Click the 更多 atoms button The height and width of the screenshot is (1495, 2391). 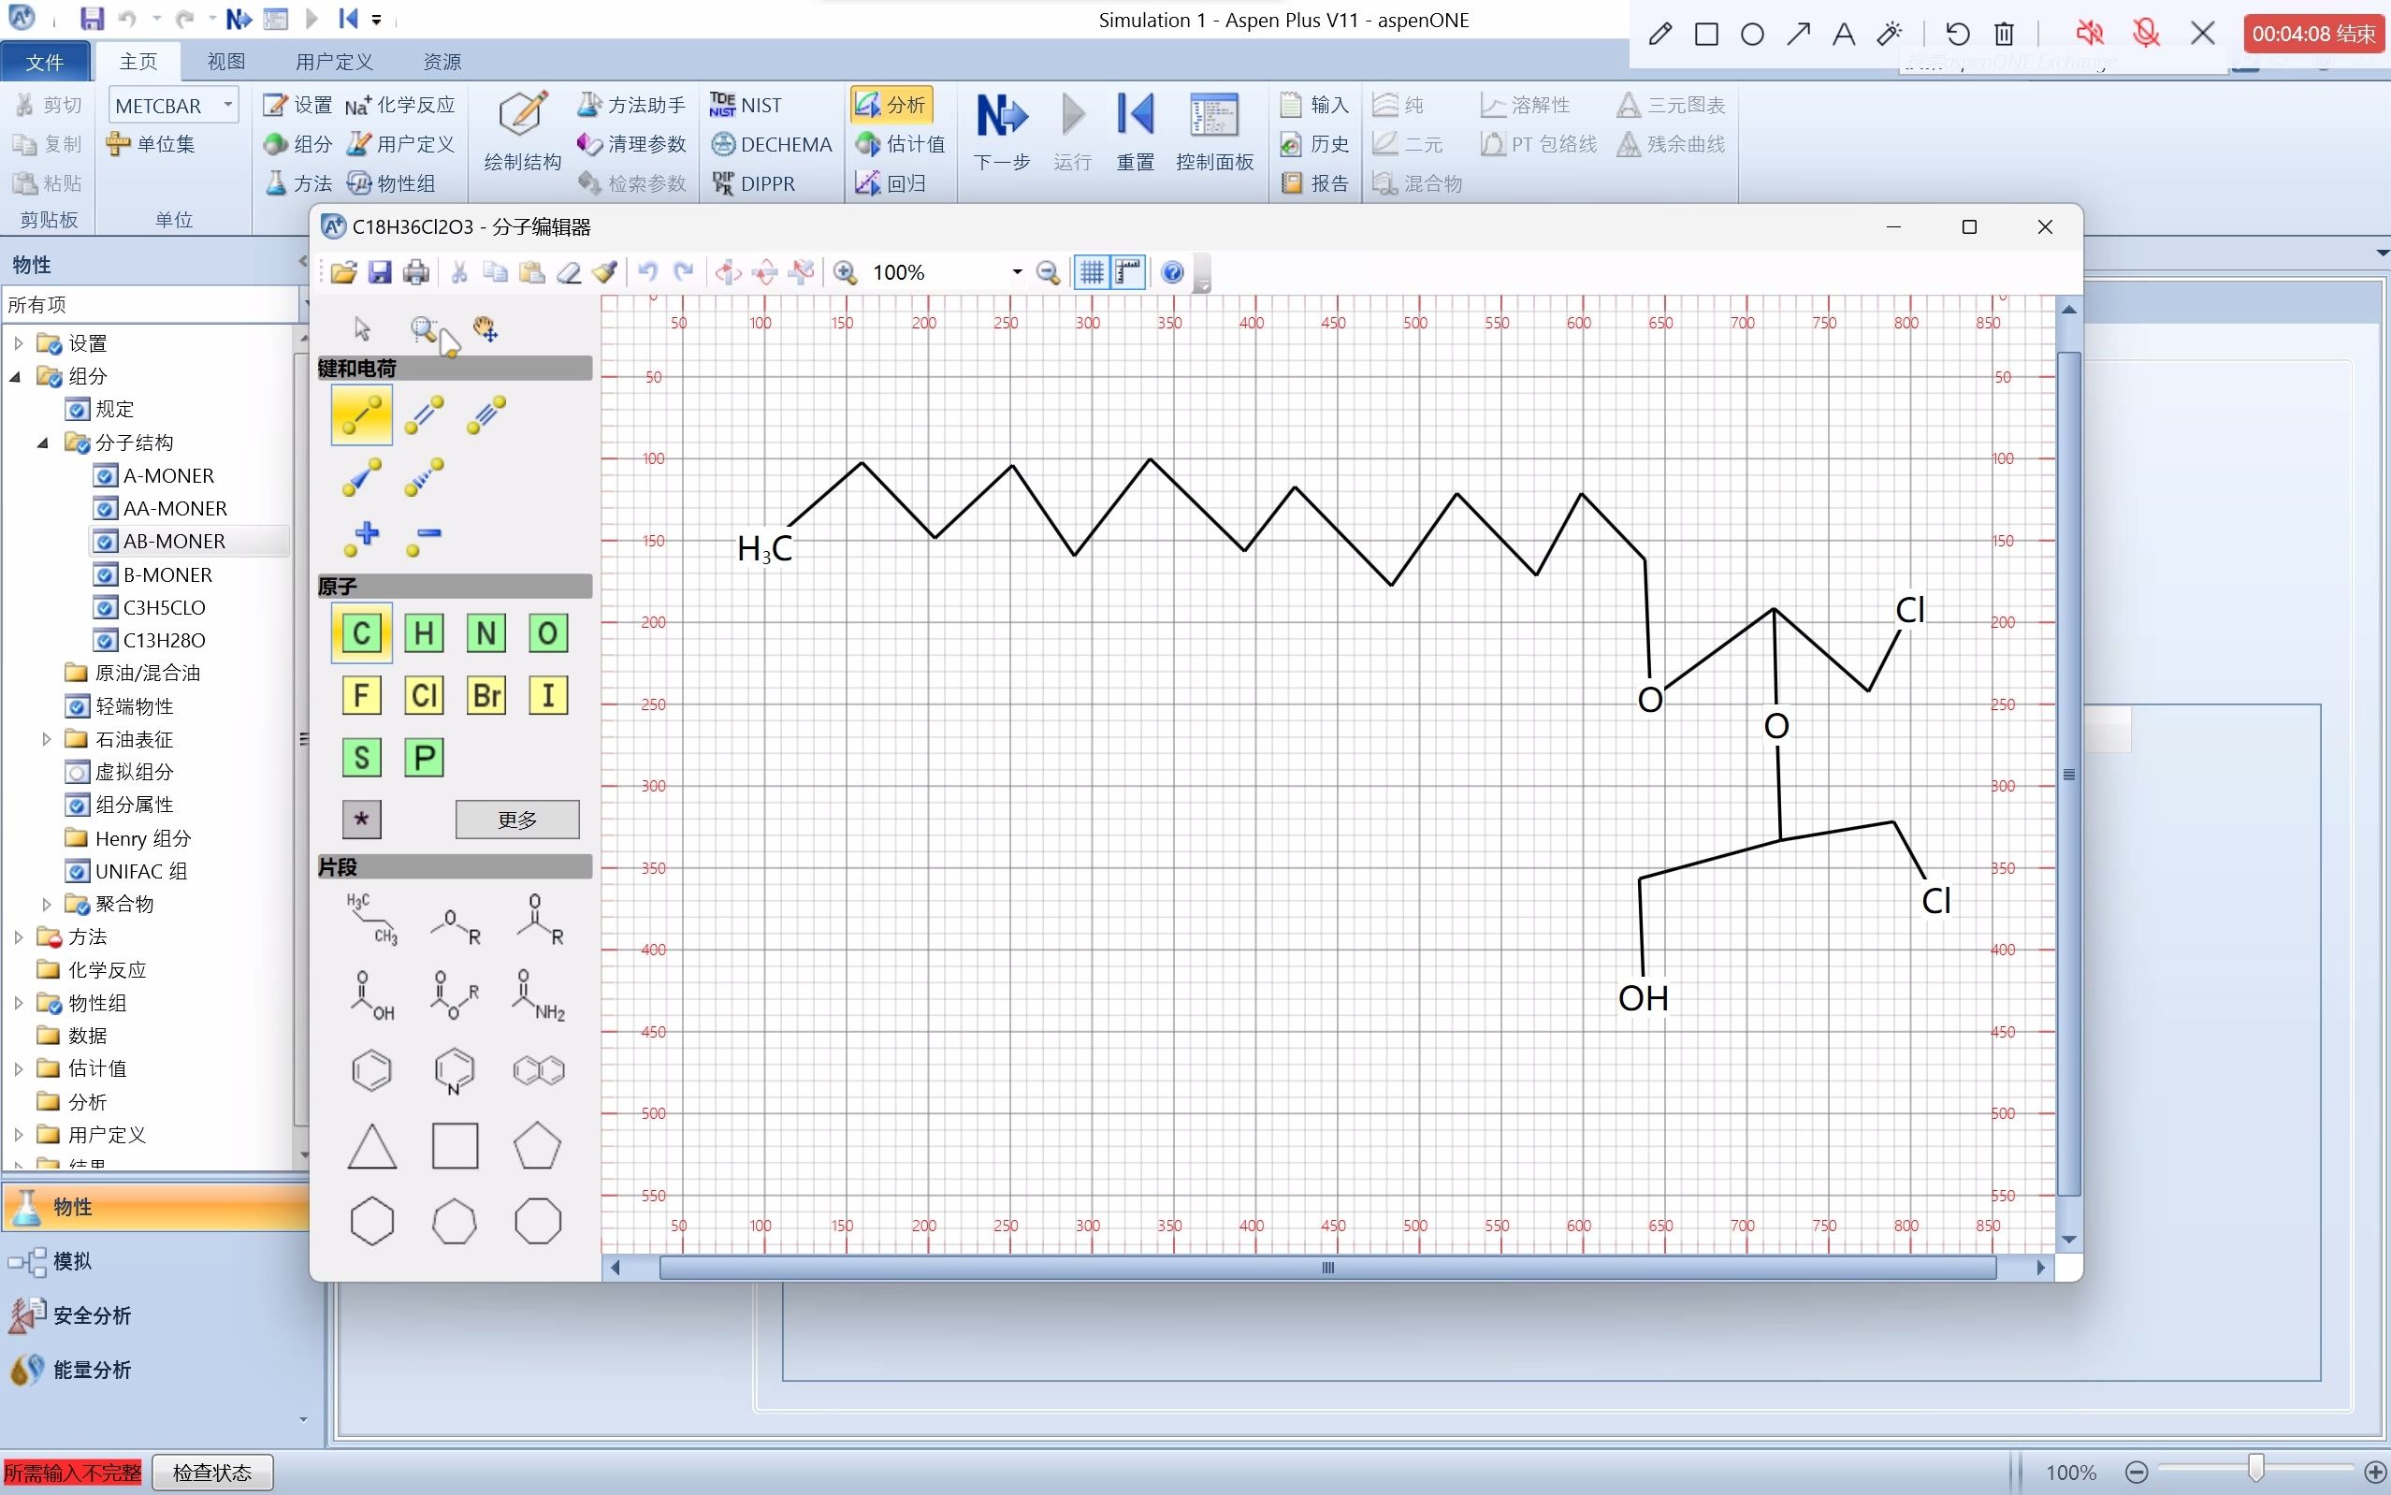517,820
